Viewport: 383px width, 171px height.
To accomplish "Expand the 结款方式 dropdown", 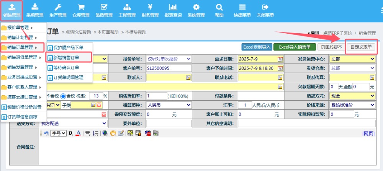I will pos(352,96).
